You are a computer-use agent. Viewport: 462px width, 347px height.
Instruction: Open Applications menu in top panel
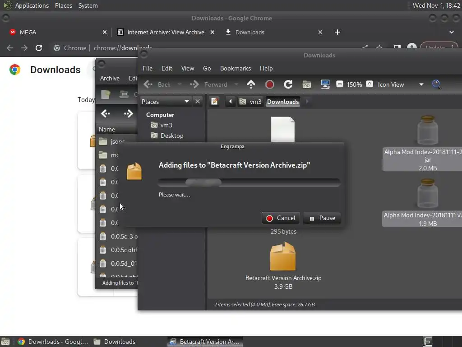click(x=32, y=5)
